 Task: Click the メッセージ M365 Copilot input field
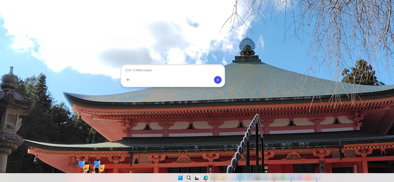(173, 70)
